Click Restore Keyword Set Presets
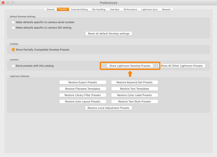 [134, 82]
